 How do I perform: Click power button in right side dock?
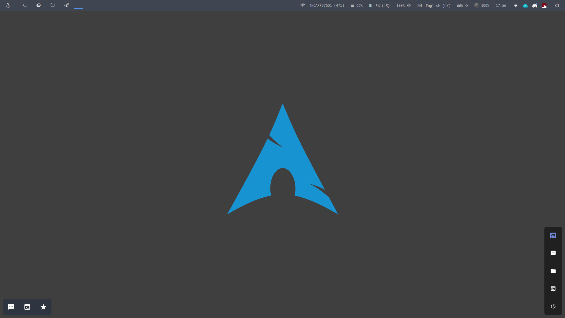[x=553, y=306]
